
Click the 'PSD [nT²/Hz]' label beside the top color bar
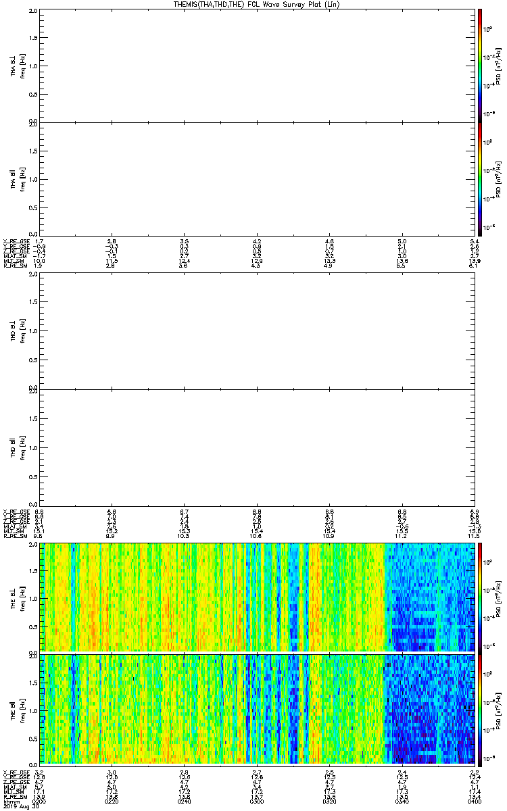coord(498,65)
